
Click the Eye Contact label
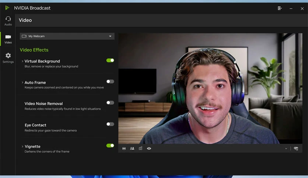coord(35,125)
